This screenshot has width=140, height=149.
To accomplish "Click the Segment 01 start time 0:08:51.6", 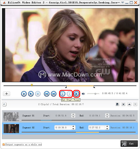I will [61, 116].
